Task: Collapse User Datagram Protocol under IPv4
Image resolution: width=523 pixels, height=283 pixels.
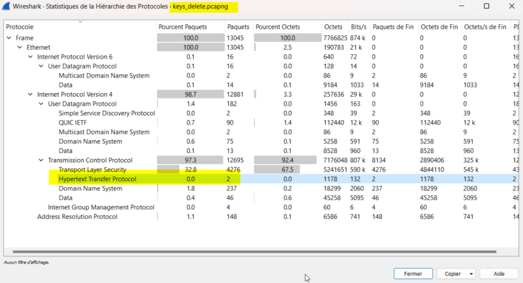Action: coord(41,104)
